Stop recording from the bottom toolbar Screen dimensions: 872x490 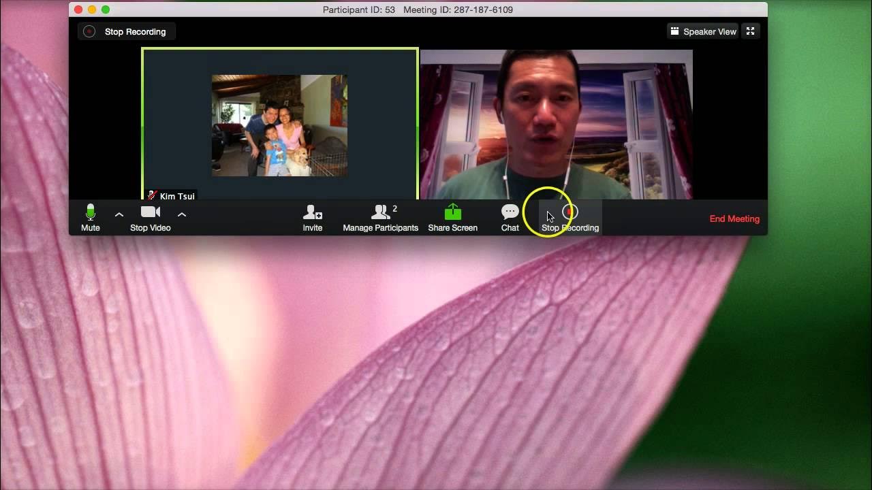570,218
